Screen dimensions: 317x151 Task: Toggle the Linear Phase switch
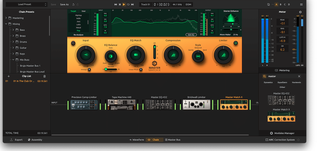pyautogui.click(x=141, y=69)
